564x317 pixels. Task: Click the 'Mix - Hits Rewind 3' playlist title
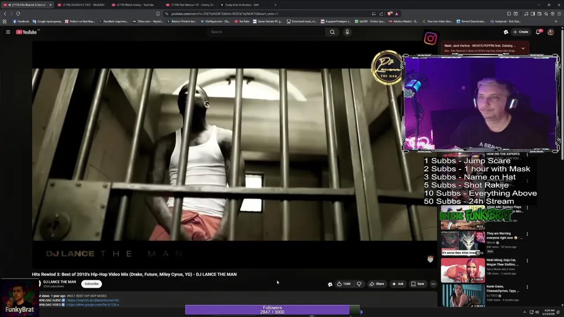(480, 51)
